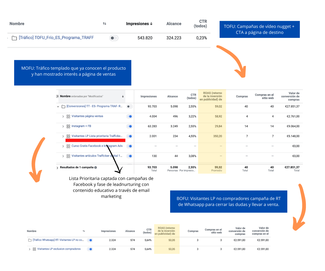Sort by the 'Impresiones ↓' column header
Viewport: 325px width, 271px height.
coord(139,24)
